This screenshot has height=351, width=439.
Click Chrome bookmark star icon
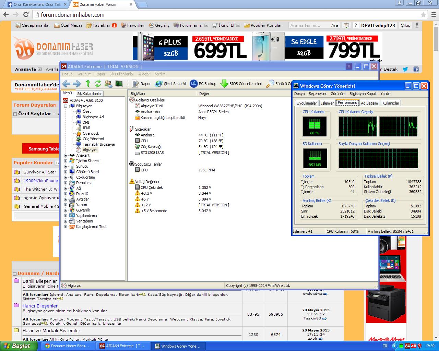(424, 15)
